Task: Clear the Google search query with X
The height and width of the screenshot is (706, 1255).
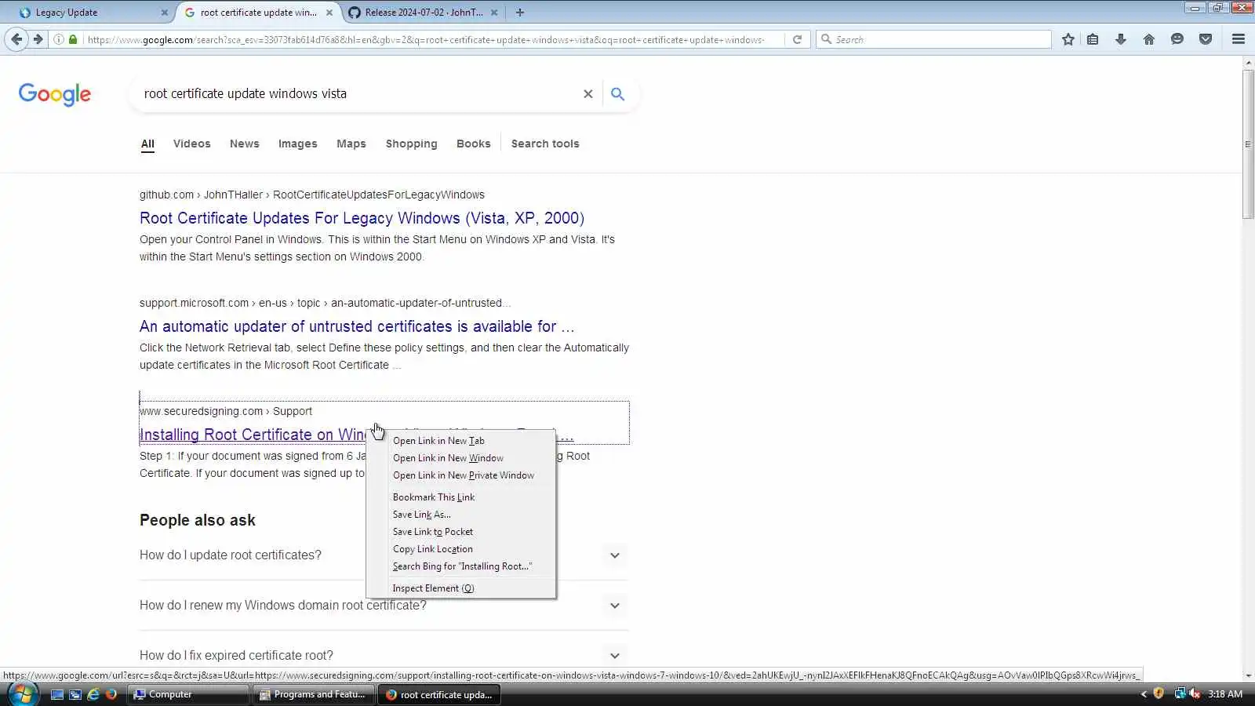Action: point(587,94)
